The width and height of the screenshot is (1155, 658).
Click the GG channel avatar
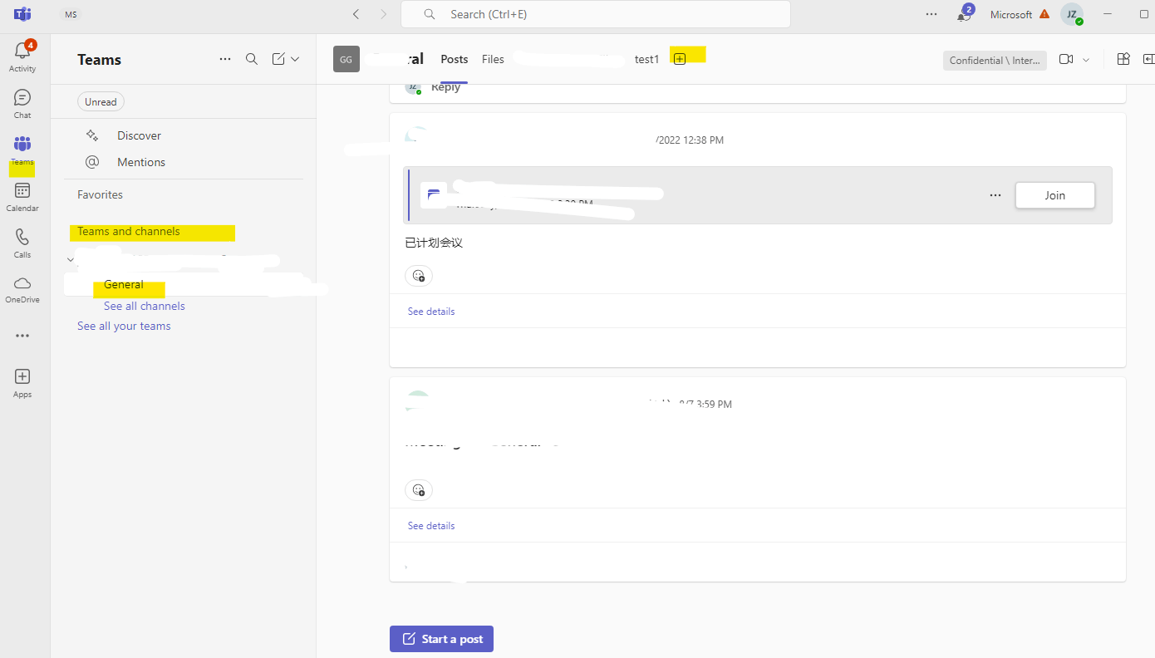pyautogui.click(x=346, y=59)
